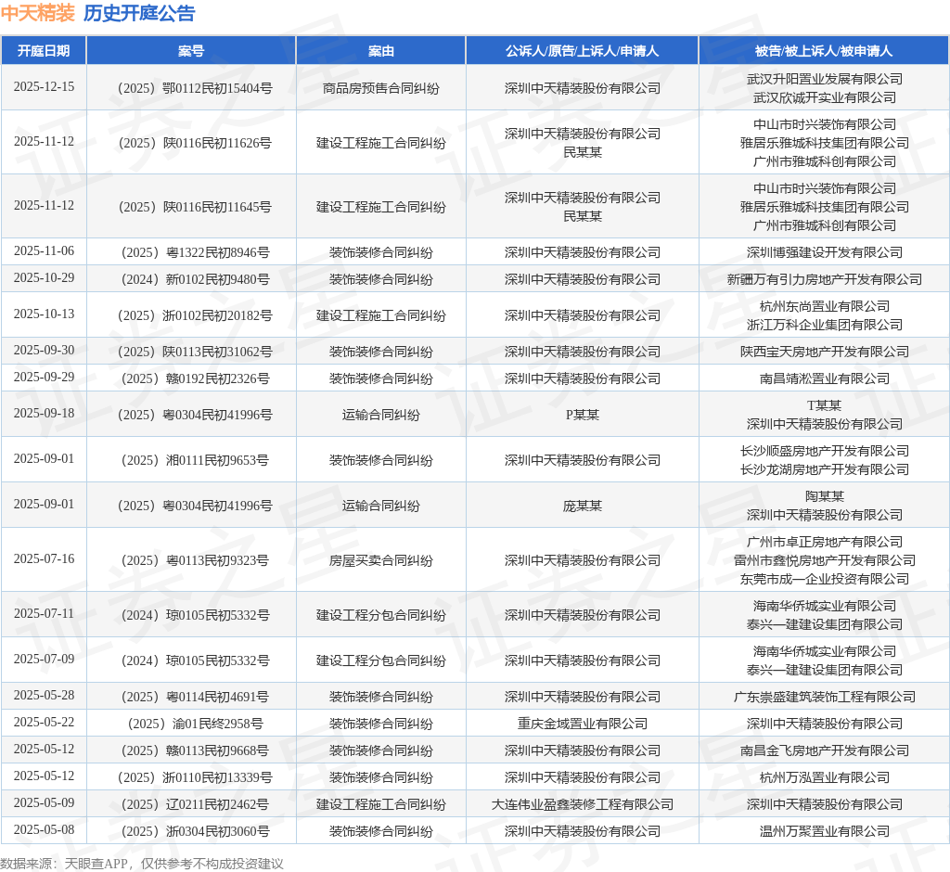
Task: Click case number 赣0113民初9668号
Action: coord(195,750)
